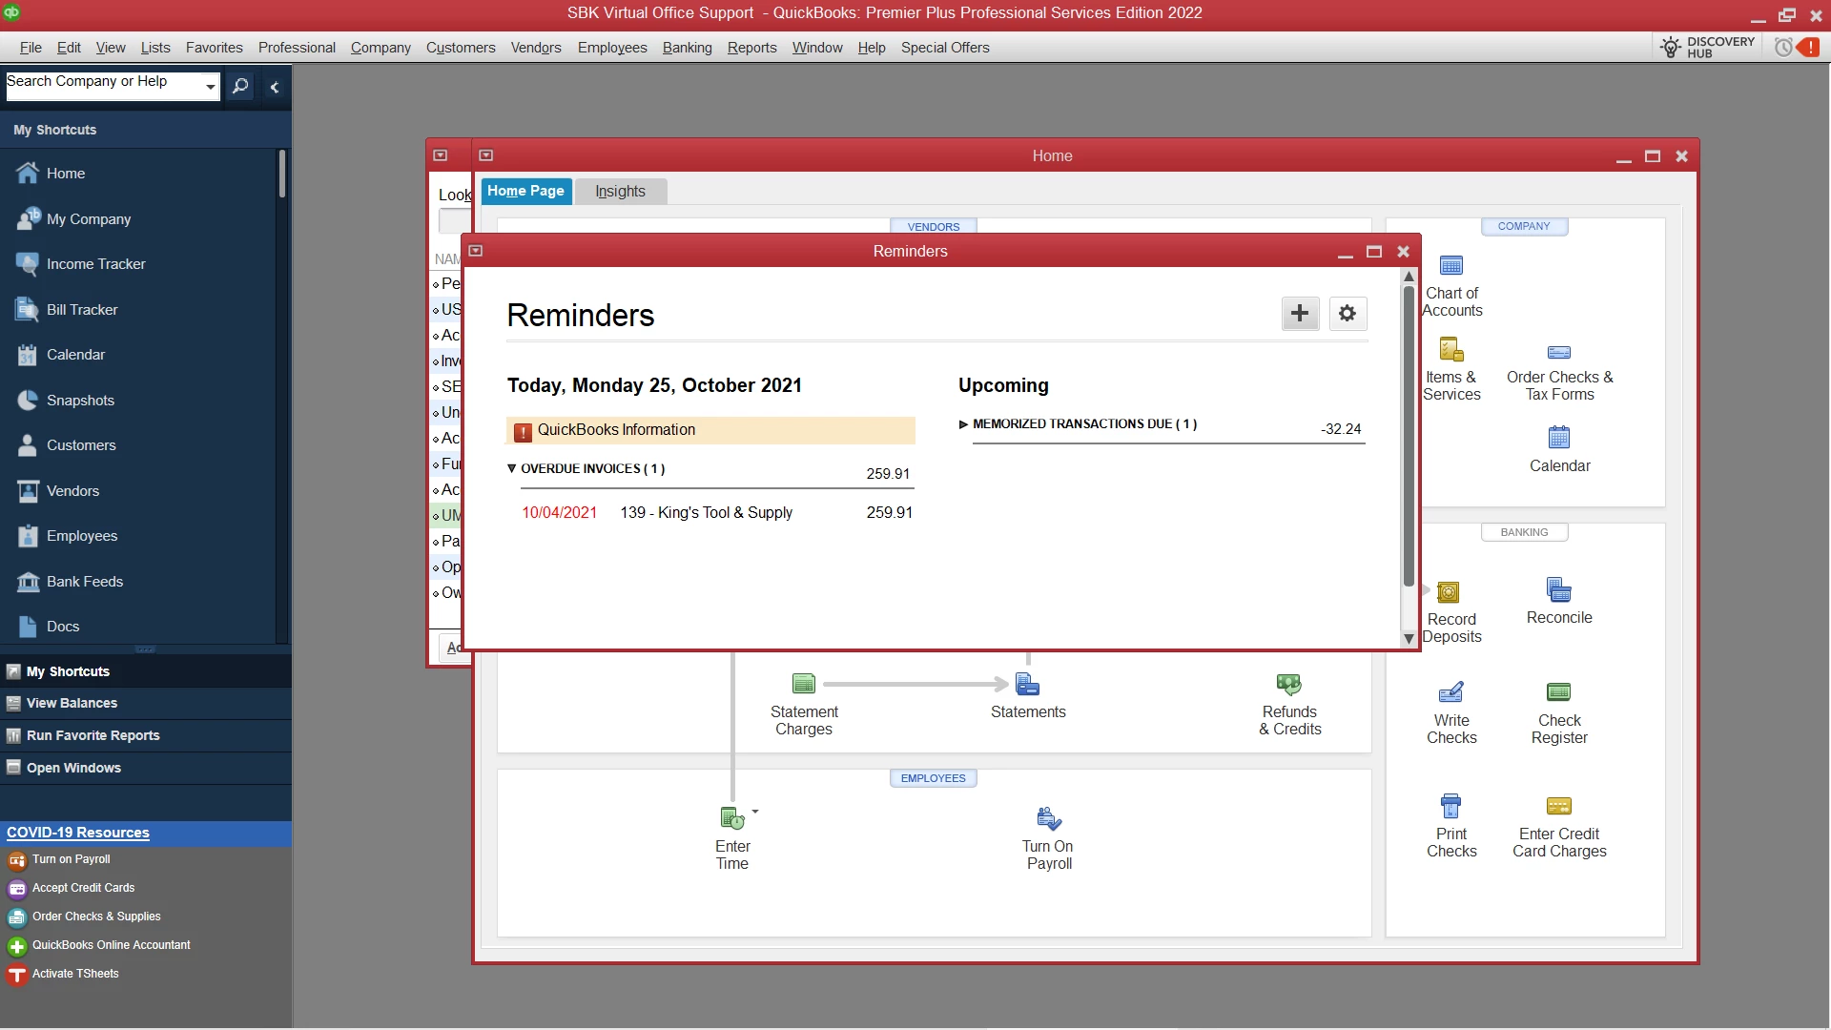Select Run Favorite Reports section
Screen dimensions: 1831x1030
pos(146,735)
